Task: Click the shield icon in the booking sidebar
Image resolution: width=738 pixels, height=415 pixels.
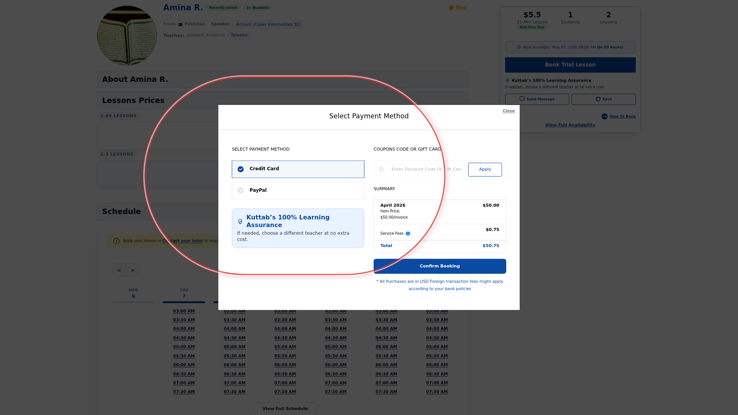Action: (507, 81)
